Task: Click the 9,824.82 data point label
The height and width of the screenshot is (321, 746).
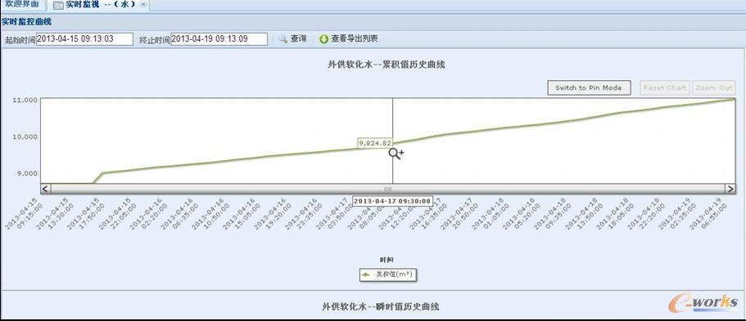Action: point(375,143)
